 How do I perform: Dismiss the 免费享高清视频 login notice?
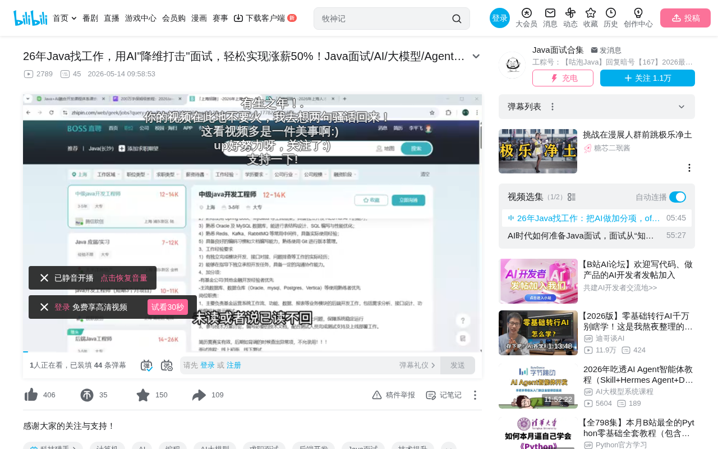44,307
